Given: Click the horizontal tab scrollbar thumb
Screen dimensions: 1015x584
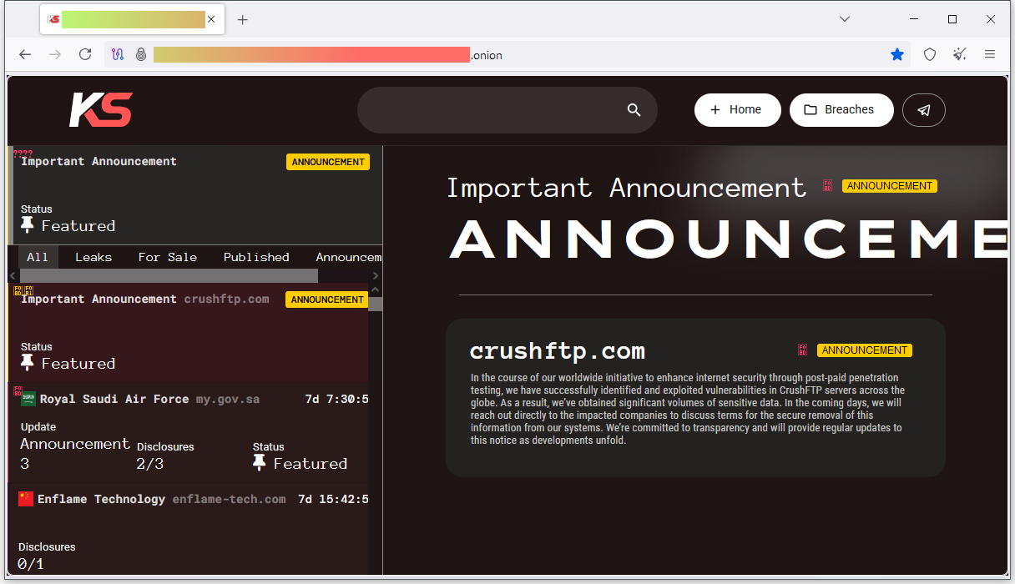Looking at the screenshot, I should click(169, 275).
